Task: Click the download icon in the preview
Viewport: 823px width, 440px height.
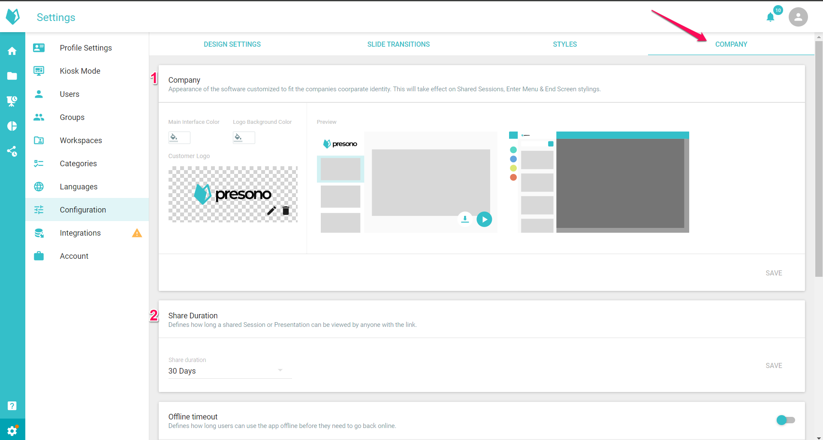Action: coord(465,219)
